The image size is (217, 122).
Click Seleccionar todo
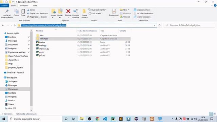click(142, 10)
